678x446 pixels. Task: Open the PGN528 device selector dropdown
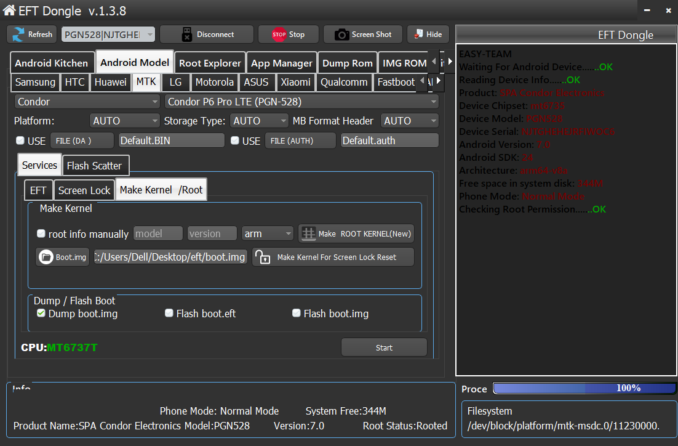click(x=108, y=34)
